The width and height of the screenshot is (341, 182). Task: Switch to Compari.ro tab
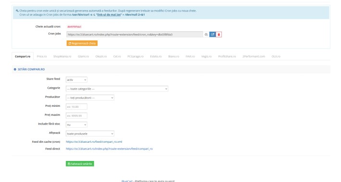[23, 57]
